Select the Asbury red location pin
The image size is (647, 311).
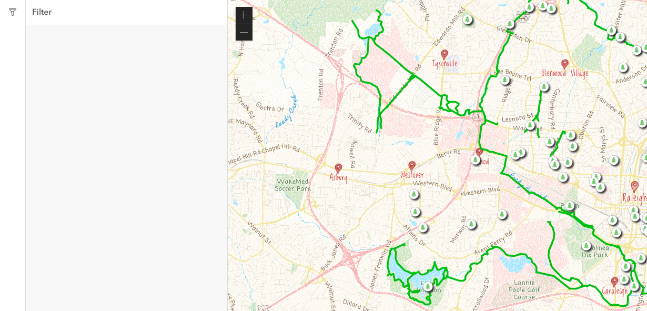[338, 168]
